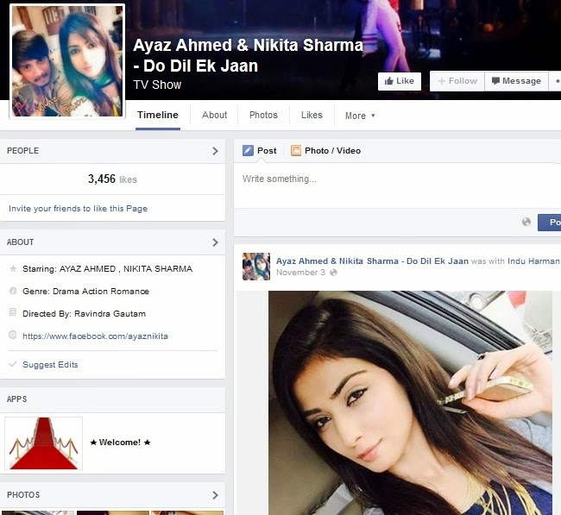Screen dimensions: 561x515
Task: Expand the ABOUT section chevron
Action: (215, 242)
